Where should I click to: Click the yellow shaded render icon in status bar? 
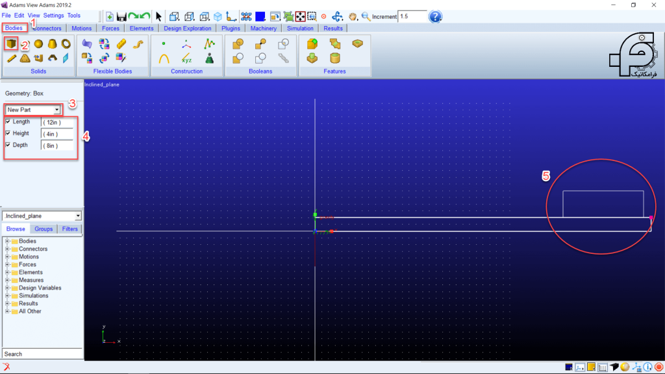click(x=625, y=368)
